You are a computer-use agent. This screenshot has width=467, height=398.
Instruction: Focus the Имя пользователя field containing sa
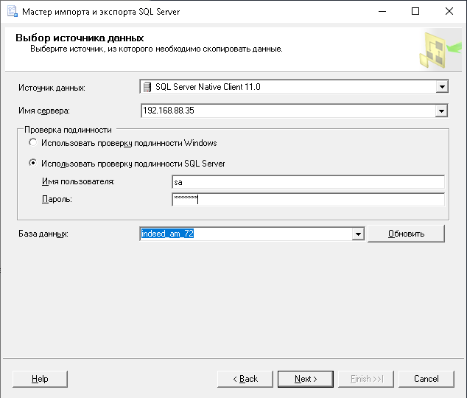coord(307,182)
